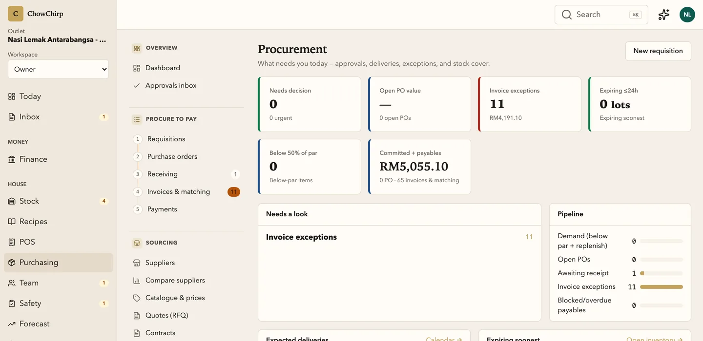
Task: Click the Below 50% of par card
Action: (x=310, y=167)
